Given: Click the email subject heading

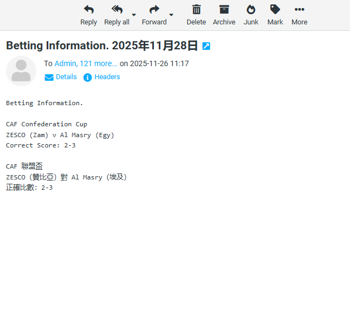Looking at the screenshot, I should click(x=102, y=46).
